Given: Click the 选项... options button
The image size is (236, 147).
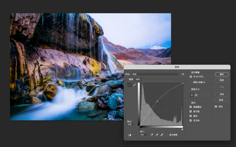Looking at the screenshot, I should click(x=222, y=100).
